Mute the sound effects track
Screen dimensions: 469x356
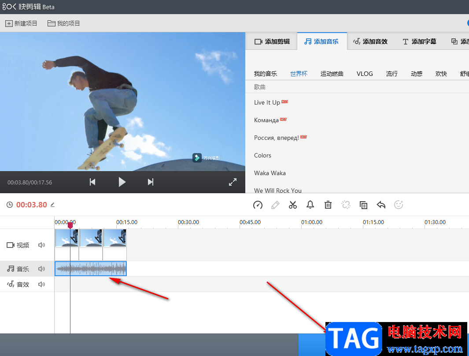coord(41,284)
